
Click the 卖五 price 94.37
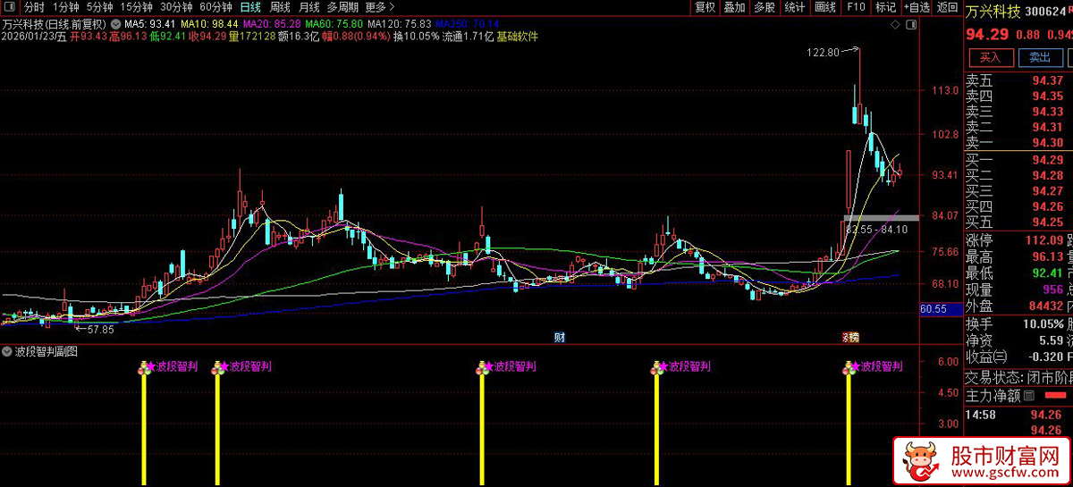1047,81
